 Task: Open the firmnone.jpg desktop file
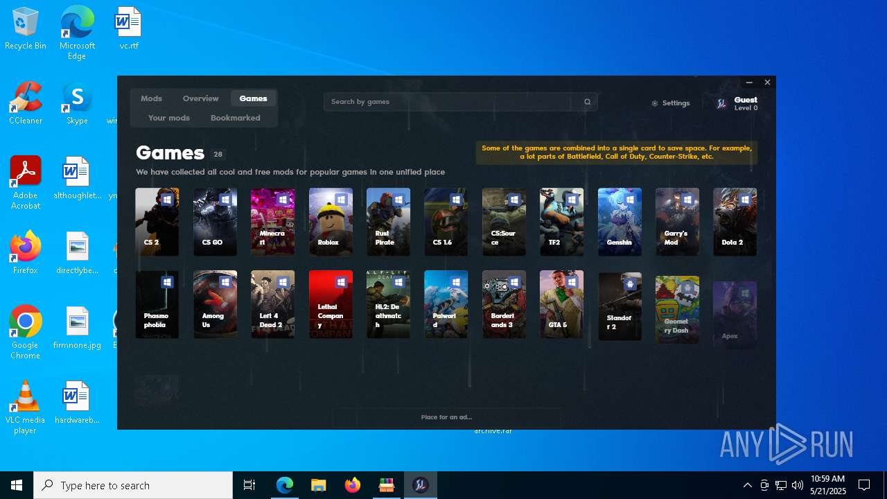(77, 328)
